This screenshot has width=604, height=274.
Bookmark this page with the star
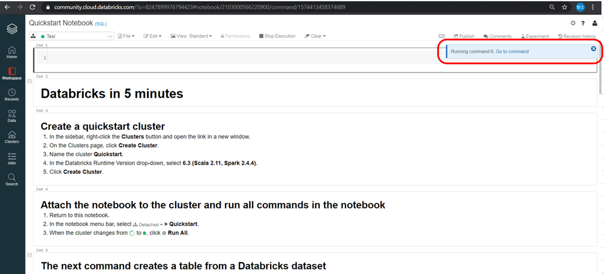565,7
